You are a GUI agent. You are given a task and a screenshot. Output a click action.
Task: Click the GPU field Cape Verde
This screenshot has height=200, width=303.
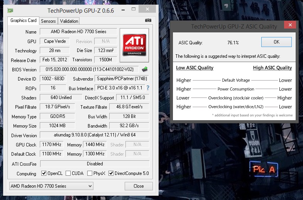click(55, 41)
